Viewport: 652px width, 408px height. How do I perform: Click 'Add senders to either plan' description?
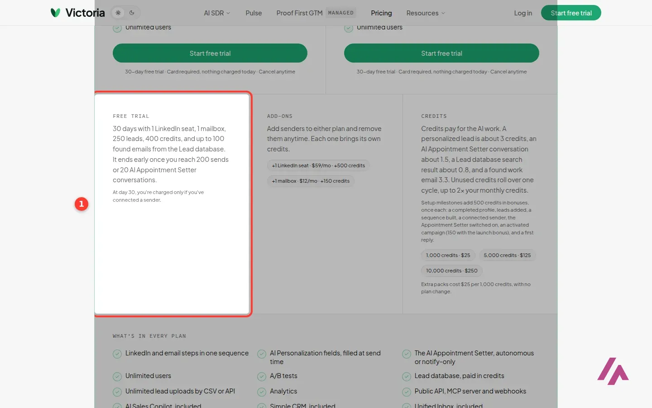coord(324,139)
